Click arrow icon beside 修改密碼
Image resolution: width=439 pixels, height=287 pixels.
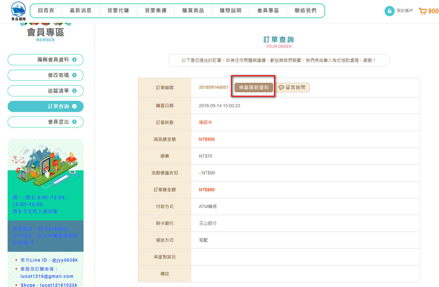click(74, 75)
